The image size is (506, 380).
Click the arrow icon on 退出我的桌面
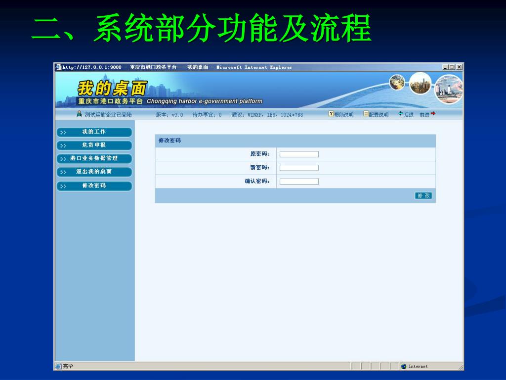63,172
